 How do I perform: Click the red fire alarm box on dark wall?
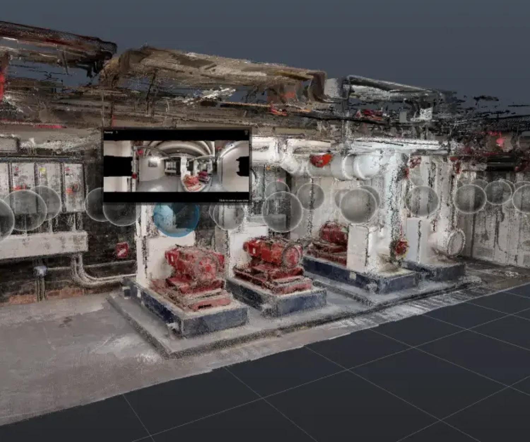(122, 250)
